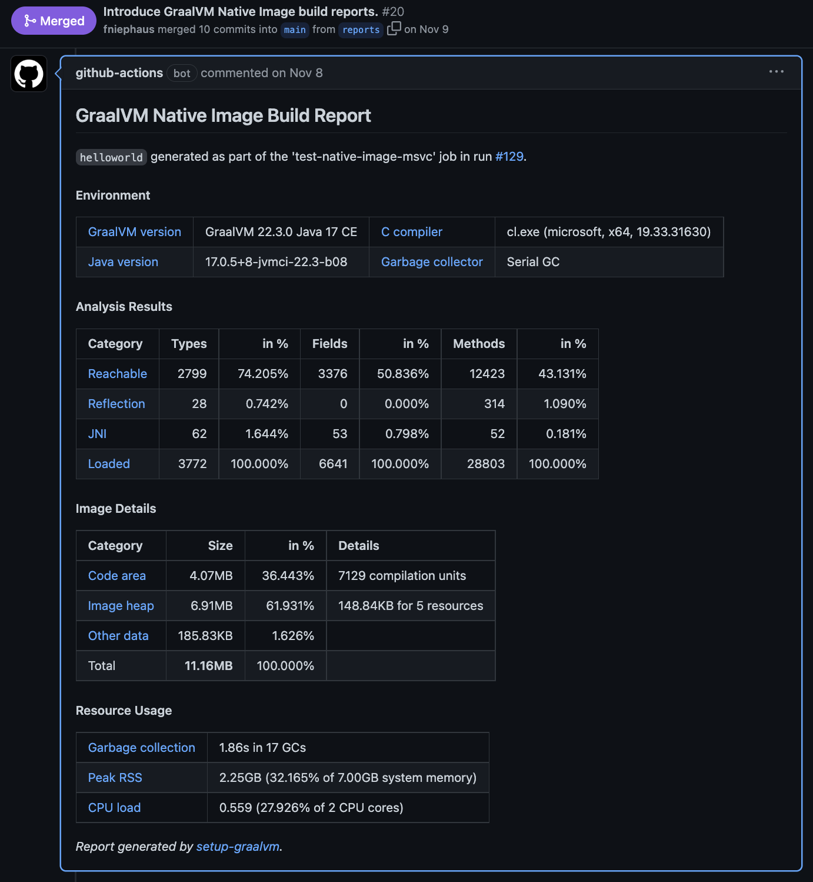Click the 148.84KB for 5 resources cell
Viewport: 813px width, 882px height.
point(411,606)
